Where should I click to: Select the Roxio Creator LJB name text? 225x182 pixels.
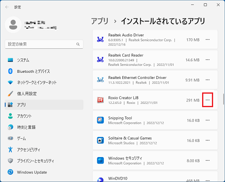tap(123, 98)
